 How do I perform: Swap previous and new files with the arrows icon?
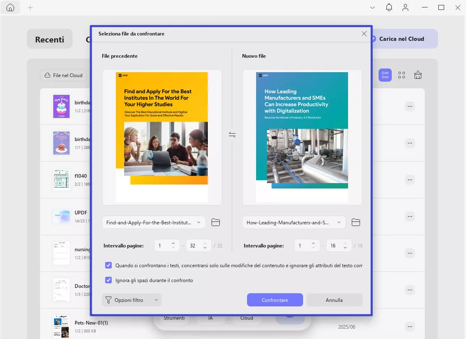232,135
